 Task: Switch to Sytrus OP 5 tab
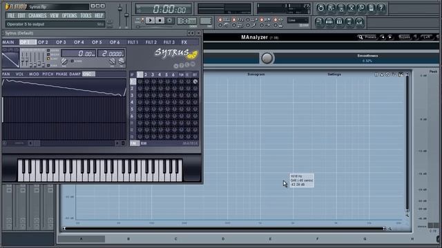coord(97,42)
